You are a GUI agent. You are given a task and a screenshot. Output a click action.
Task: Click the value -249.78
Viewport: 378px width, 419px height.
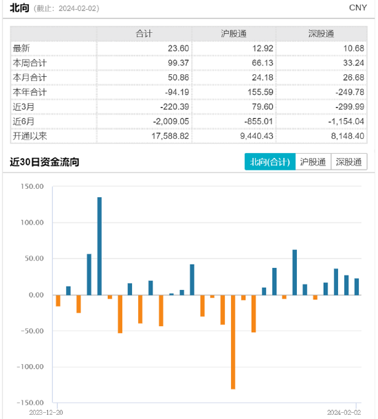point(350,92)
